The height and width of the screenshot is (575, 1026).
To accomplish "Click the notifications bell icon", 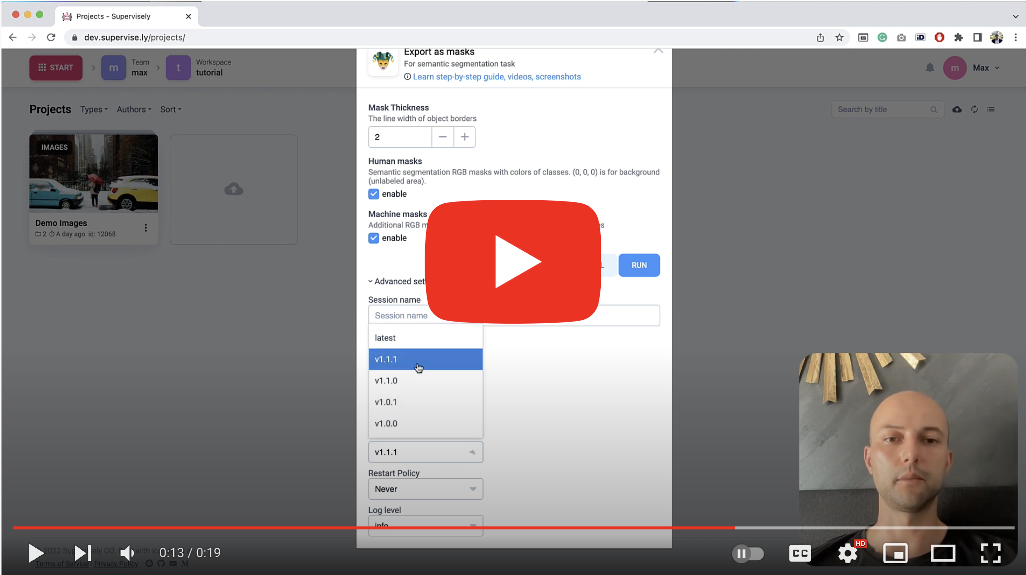I will 930,67.
